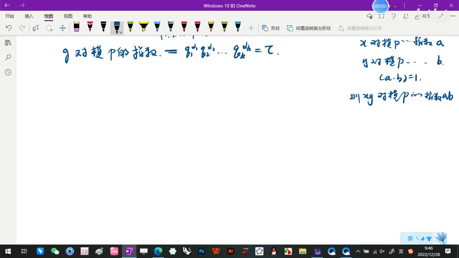Select the grey-blue tipped pen
The image size is (459, 258).
[171, 27]
